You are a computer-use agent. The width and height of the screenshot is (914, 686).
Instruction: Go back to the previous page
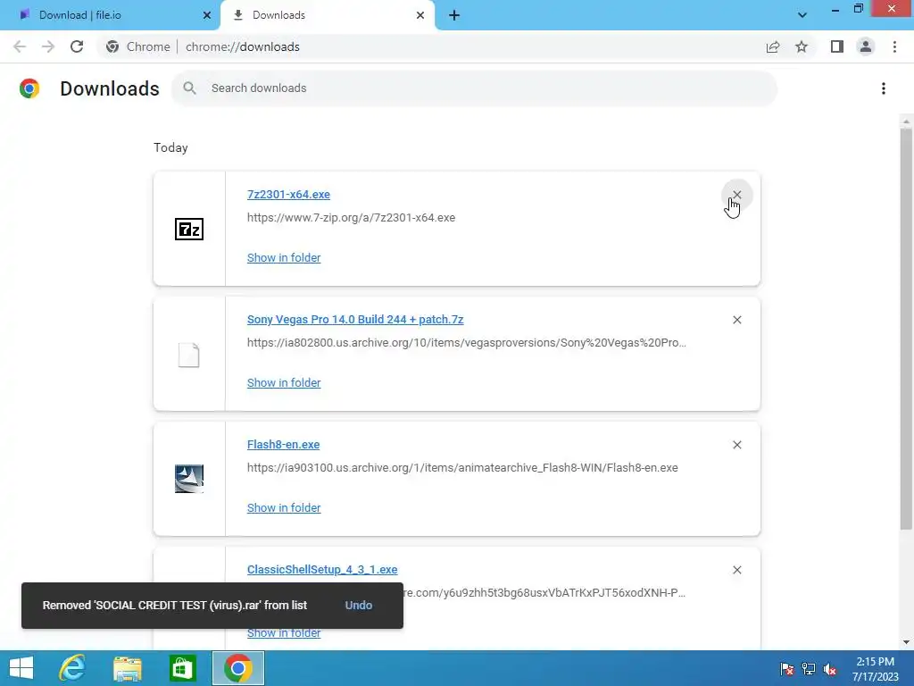pyautogui.click(x=20, y=46)
